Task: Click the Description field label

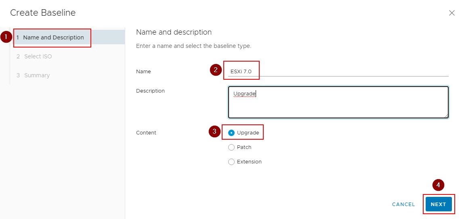Action: pyautogui.click(x=150, y=91)
